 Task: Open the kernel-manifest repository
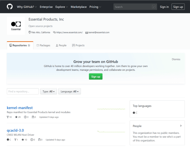pyautogui.click(x=20, y=108)
